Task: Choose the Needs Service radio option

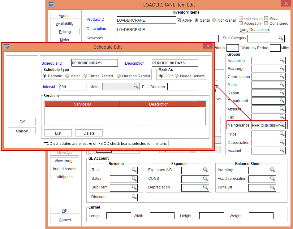Action: [177, 76]
